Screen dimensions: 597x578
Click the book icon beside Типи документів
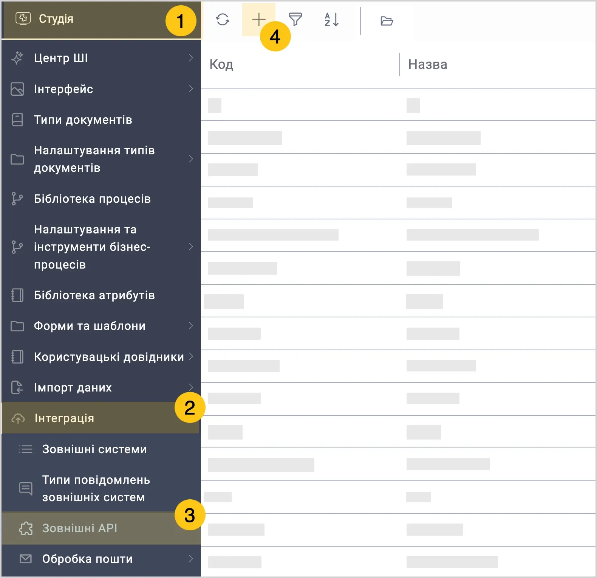tap(17, 120)
